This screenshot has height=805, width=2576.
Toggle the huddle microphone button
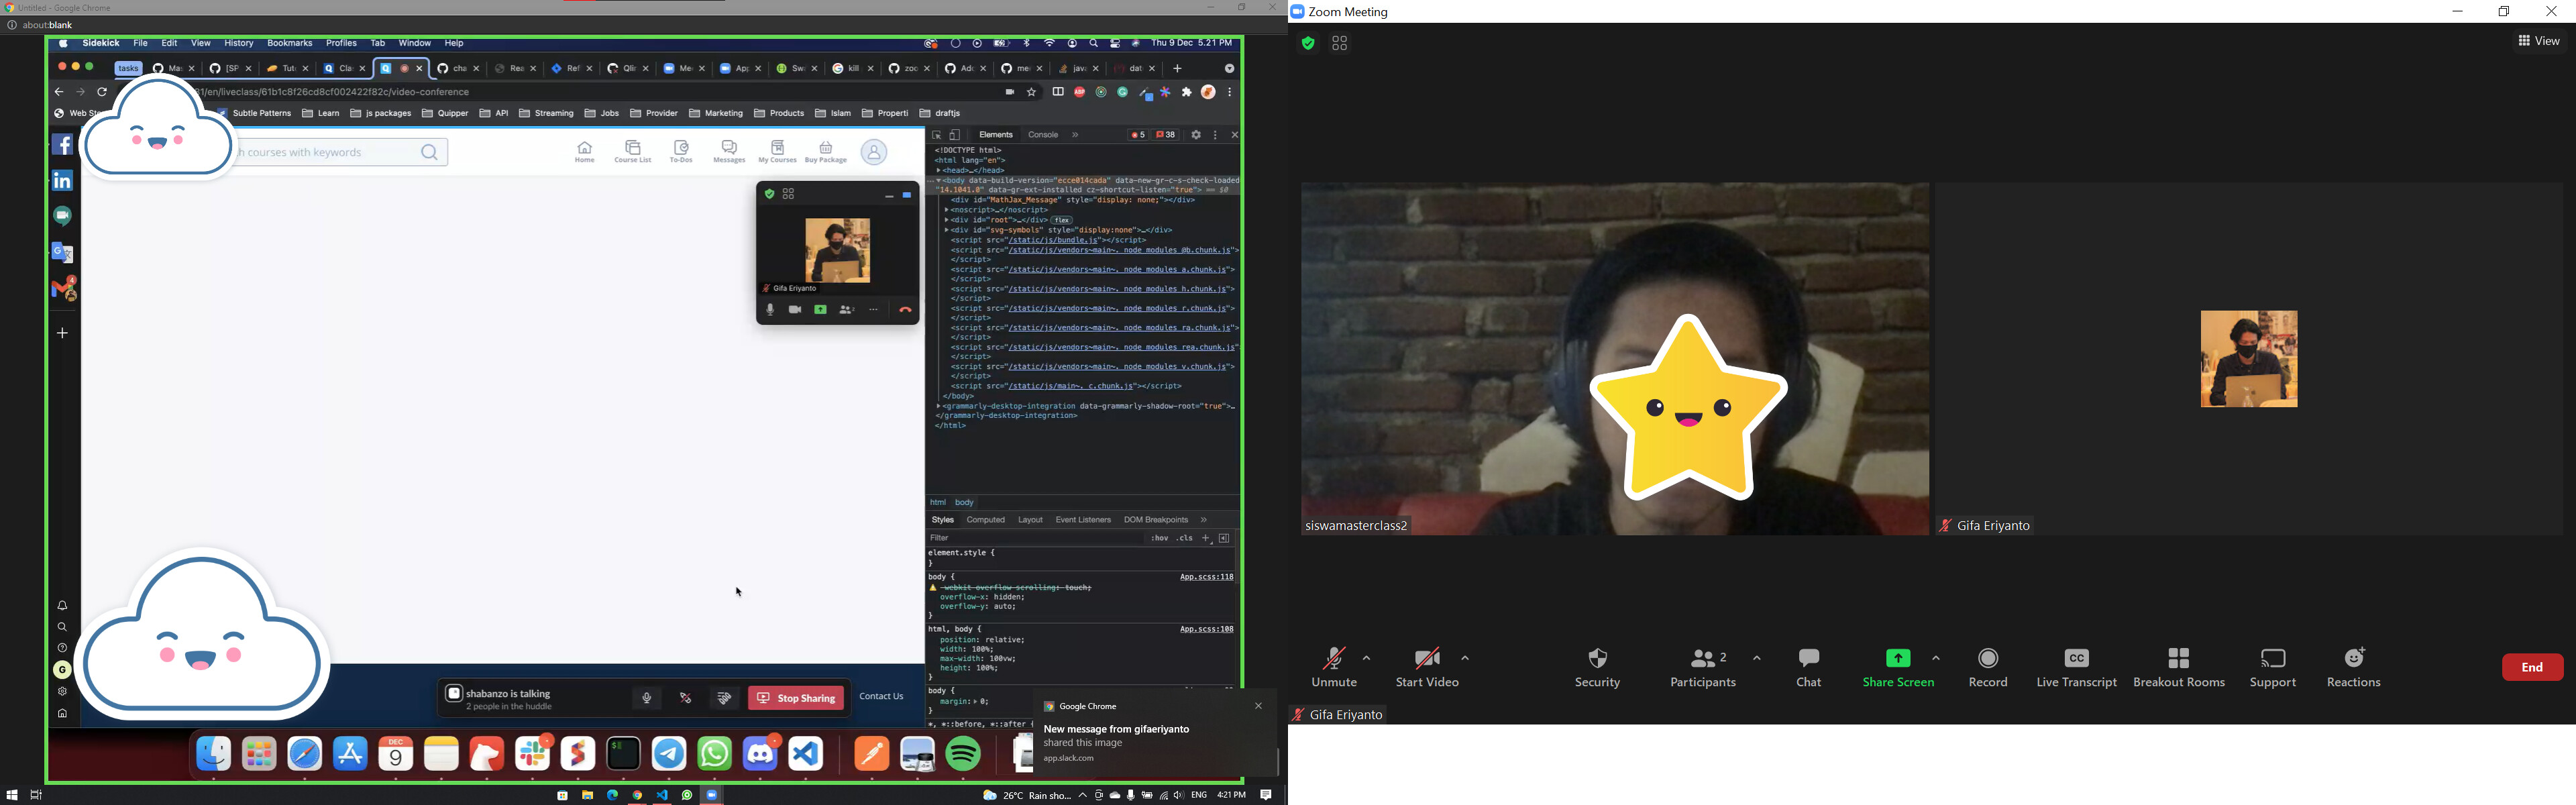pyautogui.click(x=647, y=698)
